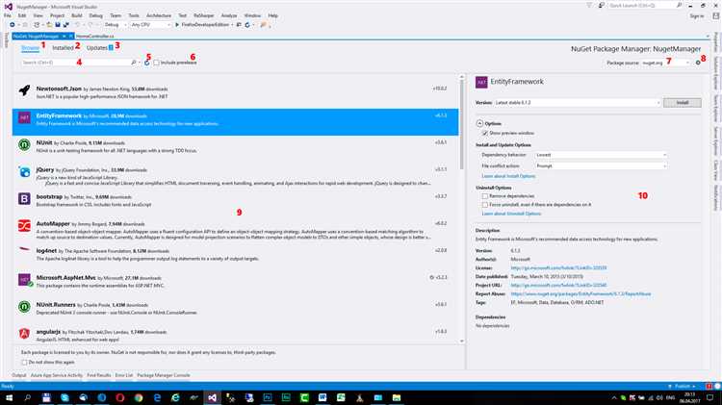Open the Architecture menu
The width and height of the screenshot is (722, 405).
159,15
